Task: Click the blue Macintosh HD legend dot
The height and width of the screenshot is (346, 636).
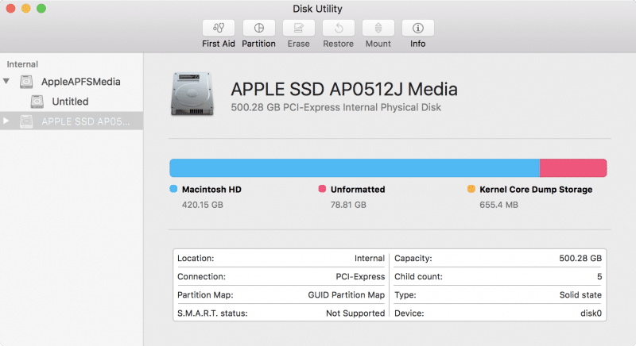Action: pyautogui.click(x=173, y=189)
